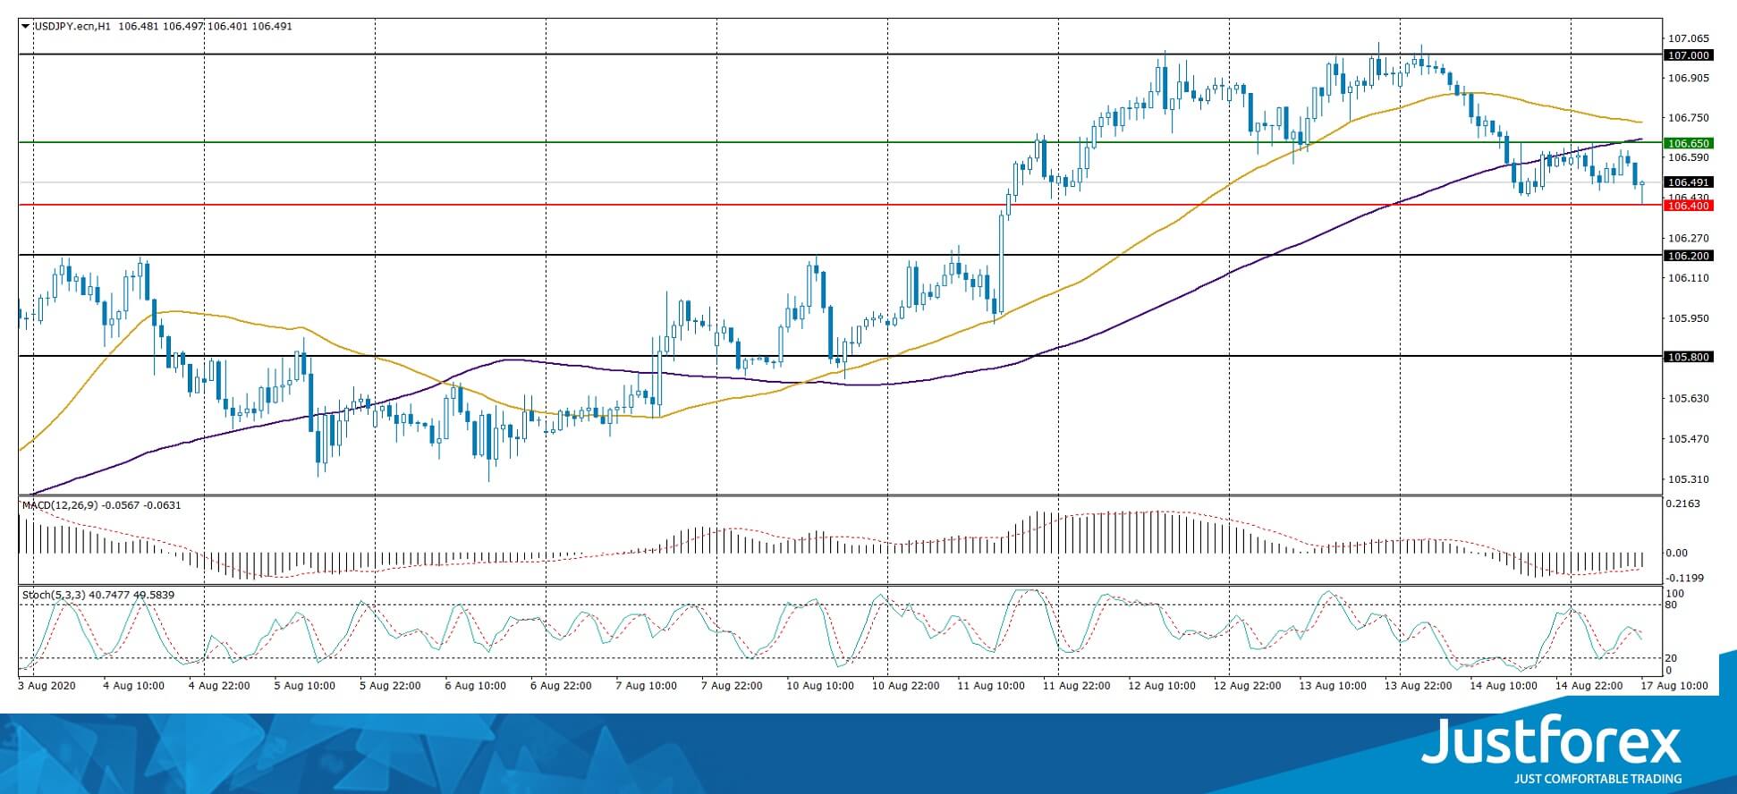Click the 5 Aug 10:00 time label
This screenshot has height=794, width=1737.
coord(305,686)
